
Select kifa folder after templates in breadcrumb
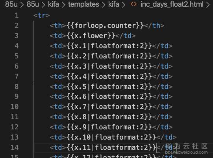pyautogui.click(x=113, y=4)
